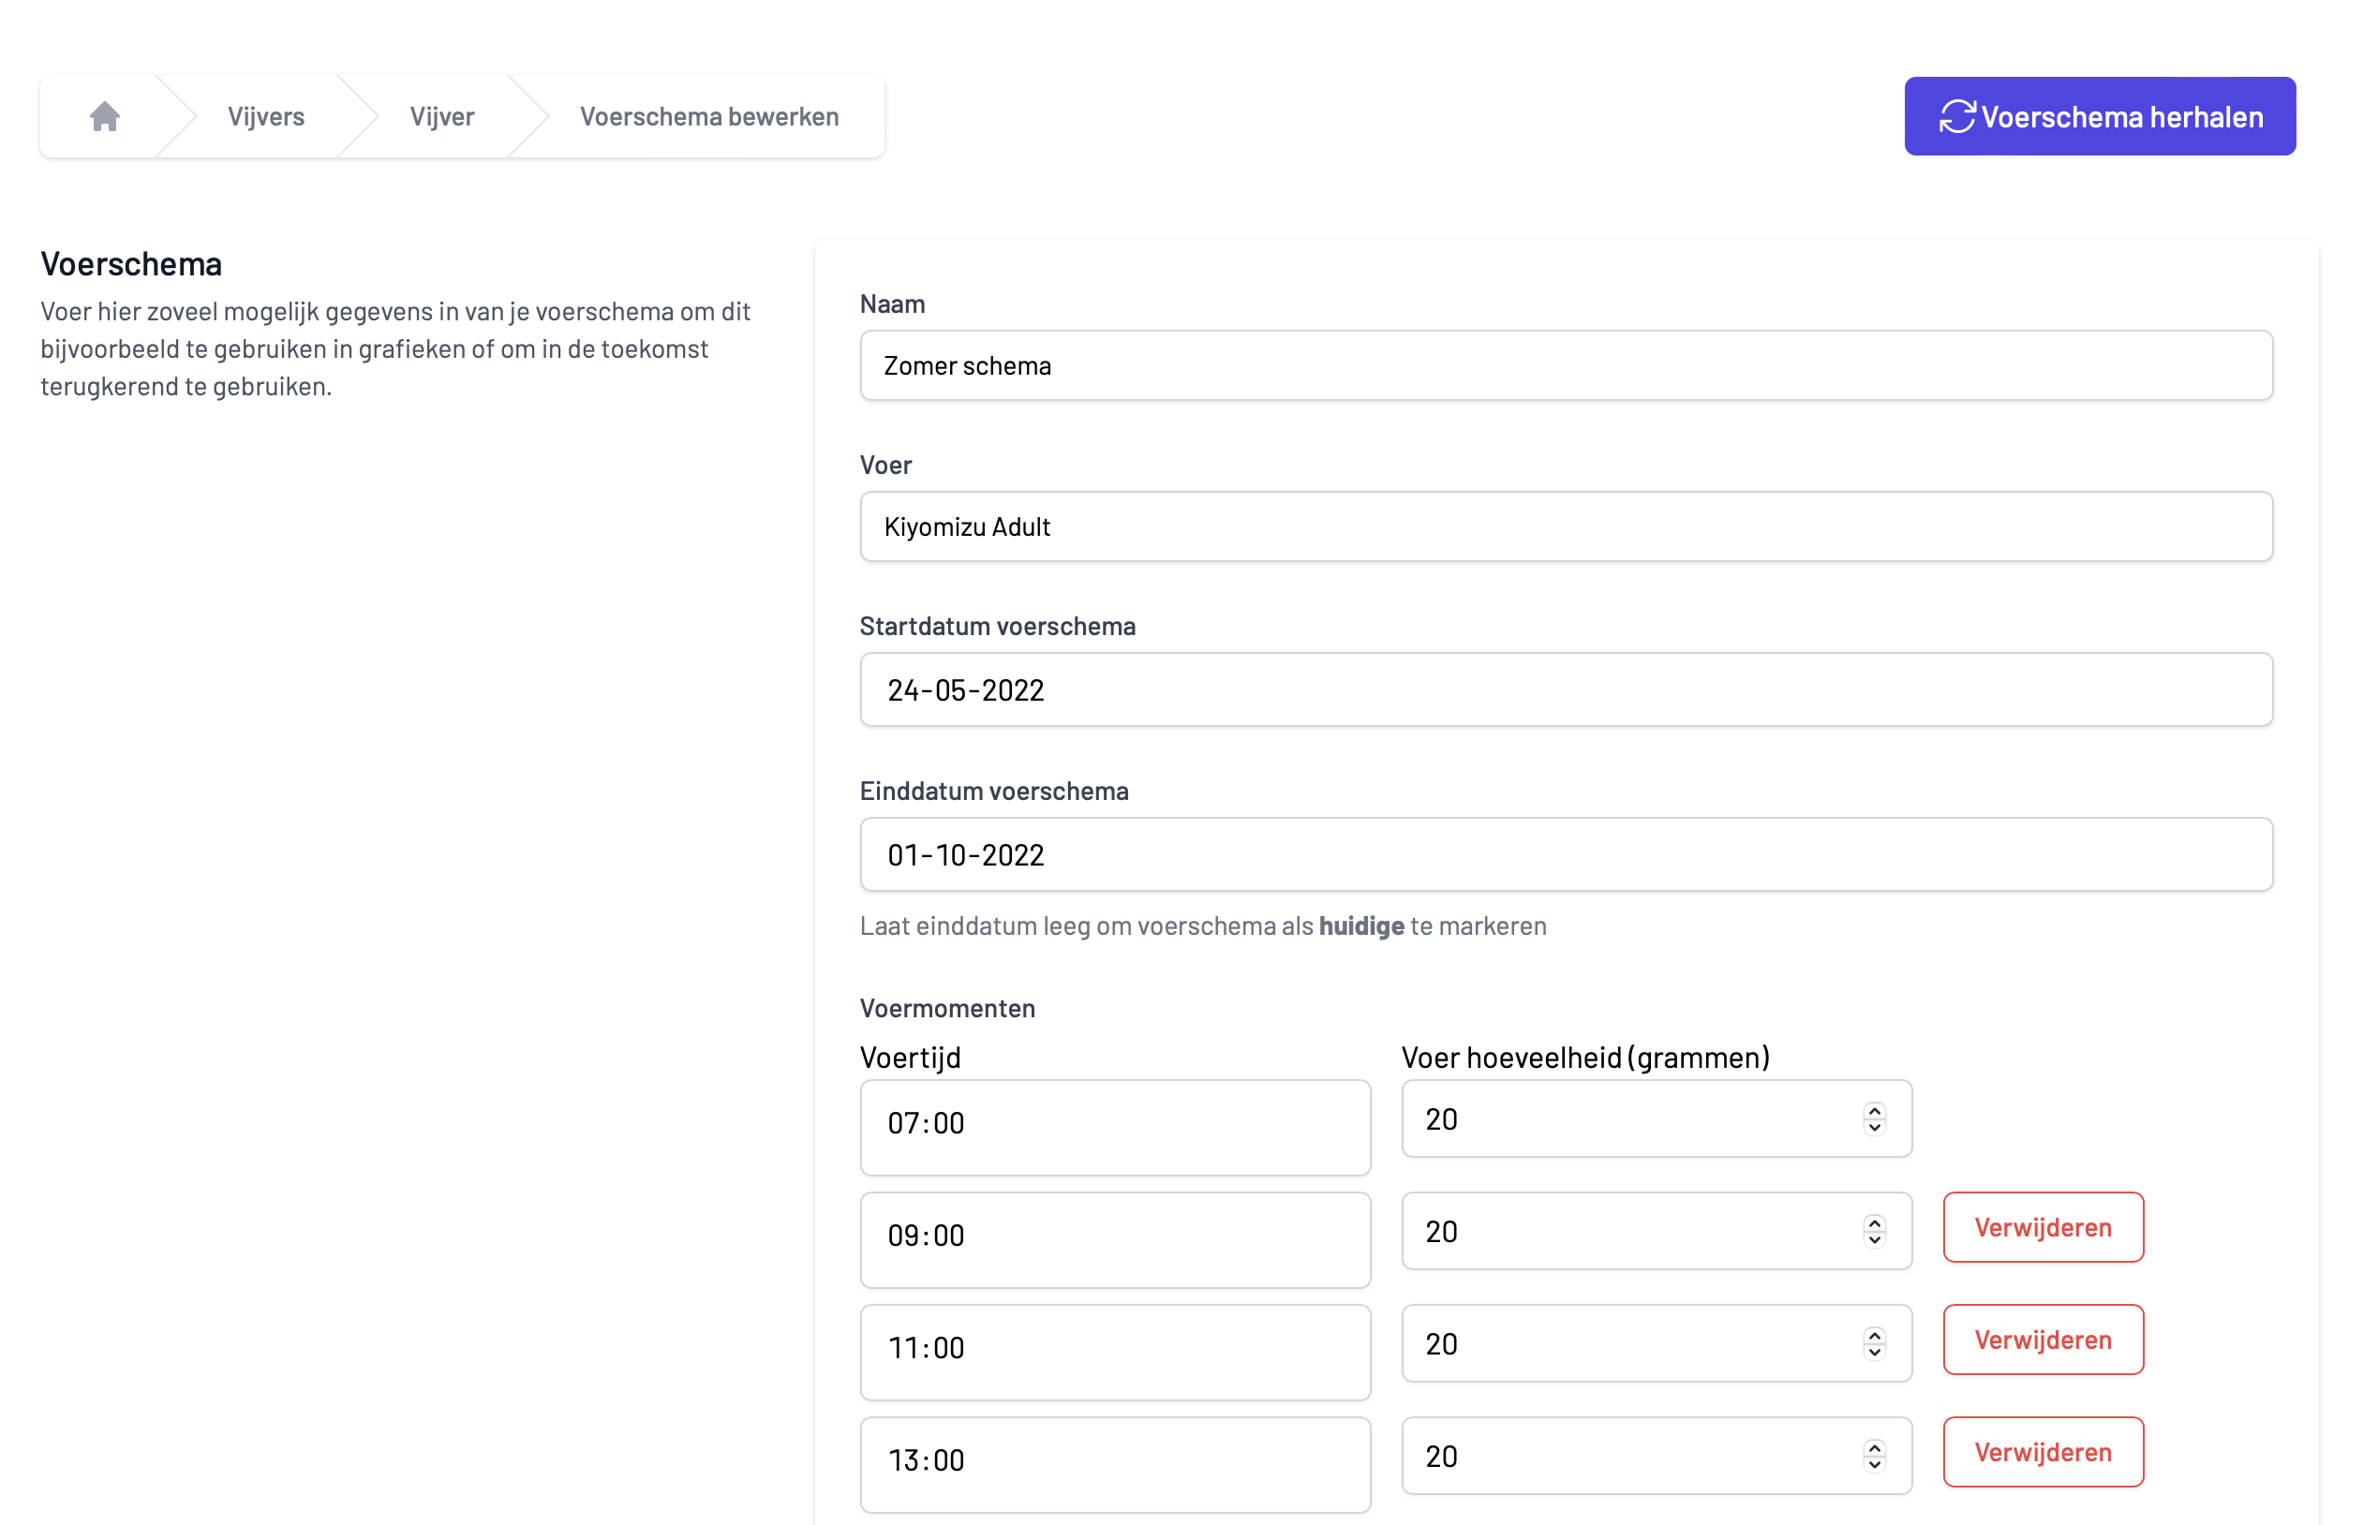Use stepper arrows on 07:00 row grams

1874,1118
